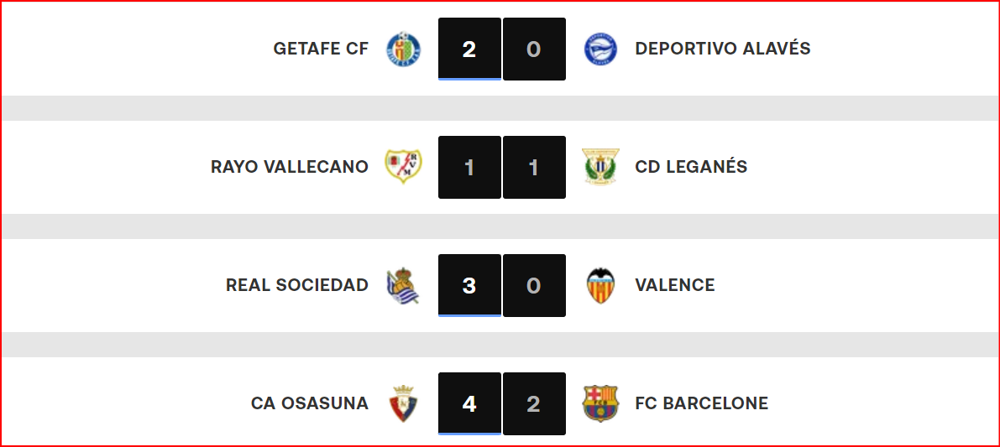
Task: Click the Getafe CF club crest
Action: (403, 49)
